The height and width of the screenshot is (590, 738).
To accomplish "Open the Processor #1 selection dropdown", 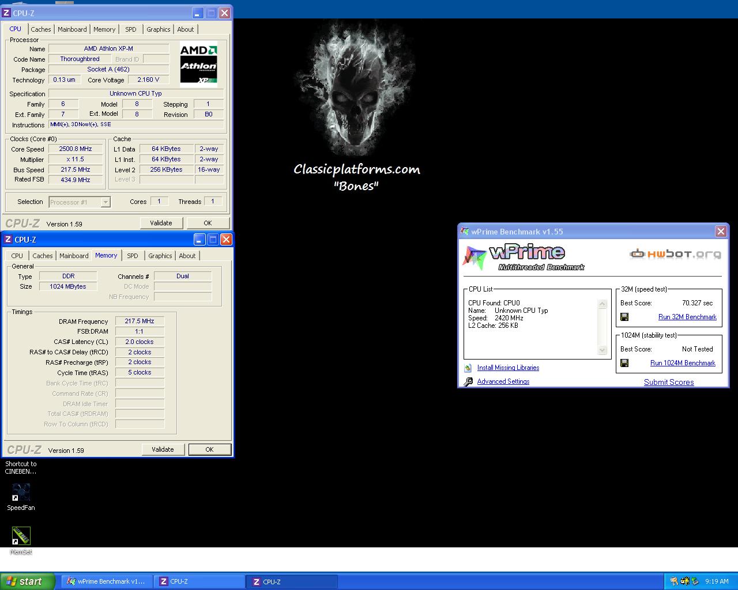I will 106,202.
